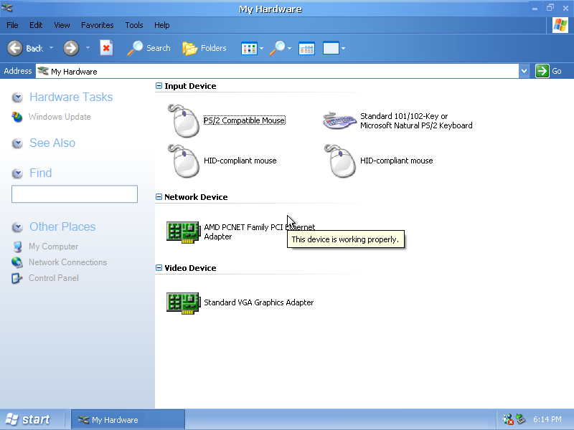Image resolution: width=574 pixels, height=430 pixels.
Task: Select the PS/2 keyboard device icon
Action: click(339, 120)
